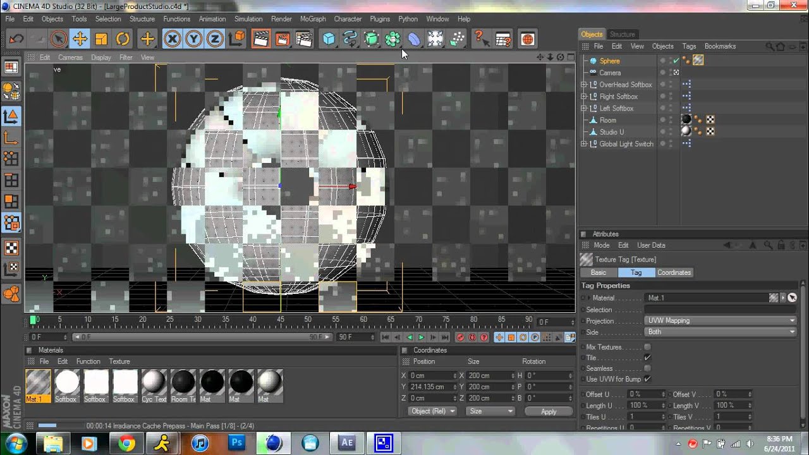Open the Simulation menu
Viewport: 809px width, 455px height.
pyautogui.click(x=248, y=19)
